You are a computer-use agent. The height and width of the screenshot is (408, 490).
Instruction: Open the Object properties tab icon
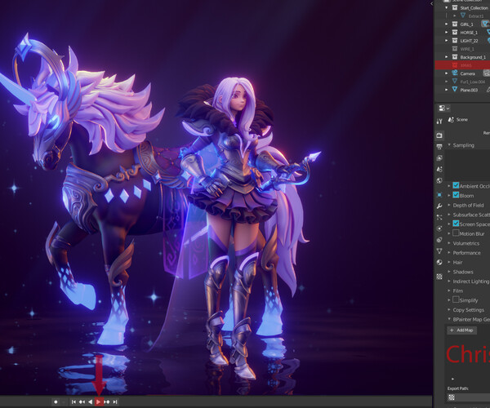tap(439, 195)
